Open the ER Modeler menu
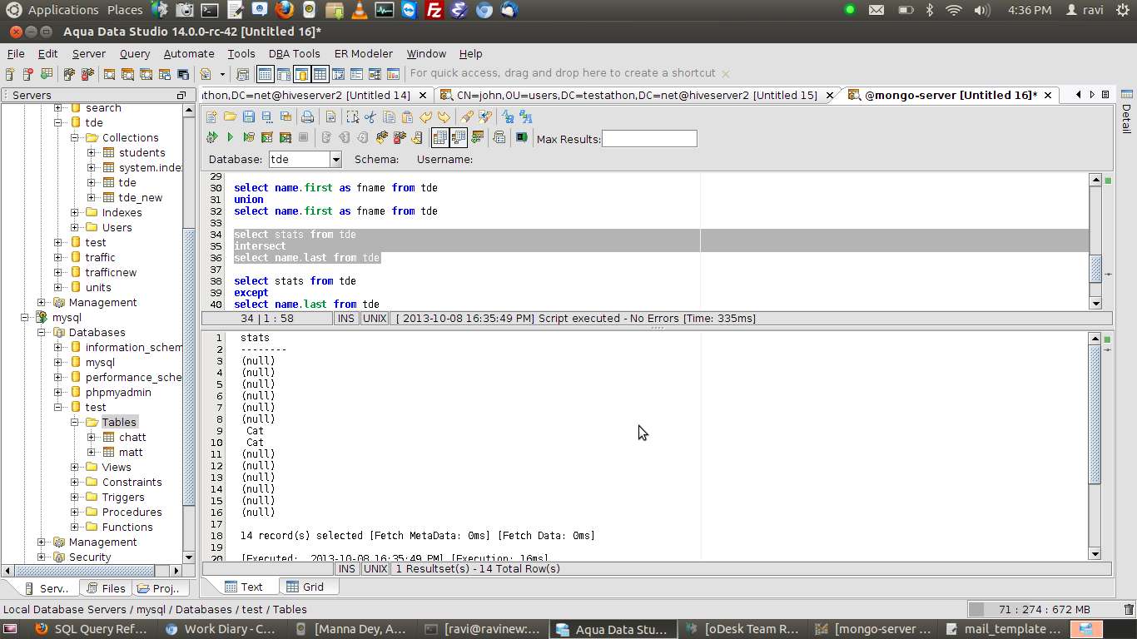 click(364, 53)
